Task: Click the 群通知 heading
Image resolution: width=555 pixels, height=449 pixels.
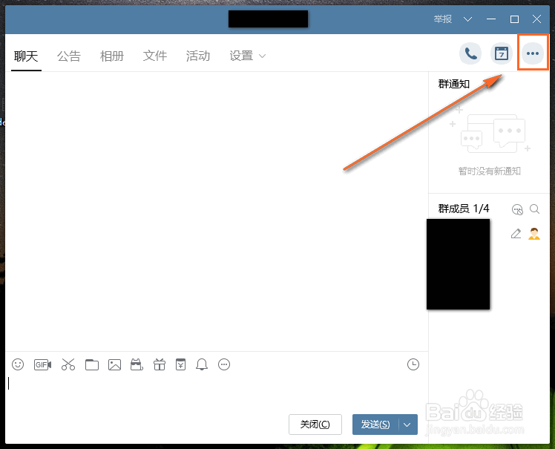Action: (454, 84)
